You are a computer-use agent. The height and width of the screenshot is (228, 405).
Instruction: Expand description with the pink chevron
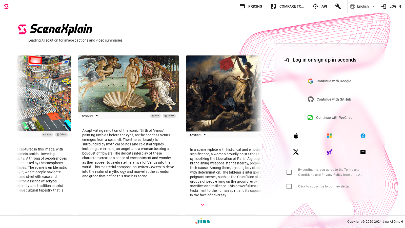coord(202,205)
